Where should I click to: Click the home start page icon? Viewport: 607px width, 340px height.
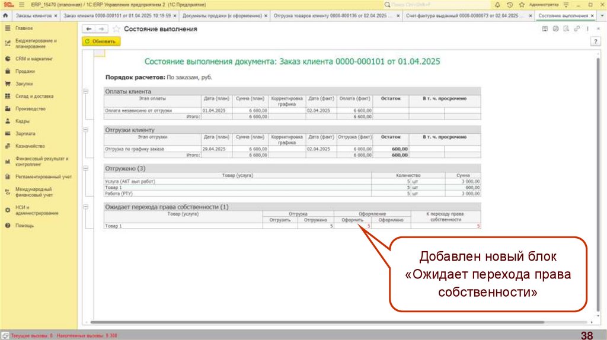click(5, 16)
